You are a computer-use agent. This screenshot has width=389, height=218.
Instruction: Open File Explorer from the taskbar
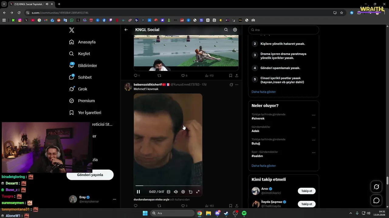click(x=208, y=213)
